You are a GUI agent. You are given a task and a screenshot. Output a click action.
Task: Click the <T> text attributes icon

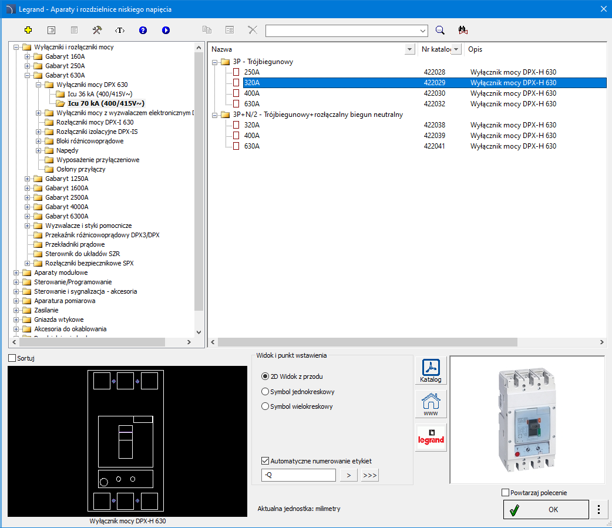coord(120,30)
